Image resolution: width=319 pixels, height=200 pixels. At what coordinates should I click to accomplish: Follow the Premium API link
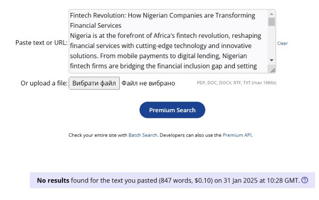(x=237, y=135)
